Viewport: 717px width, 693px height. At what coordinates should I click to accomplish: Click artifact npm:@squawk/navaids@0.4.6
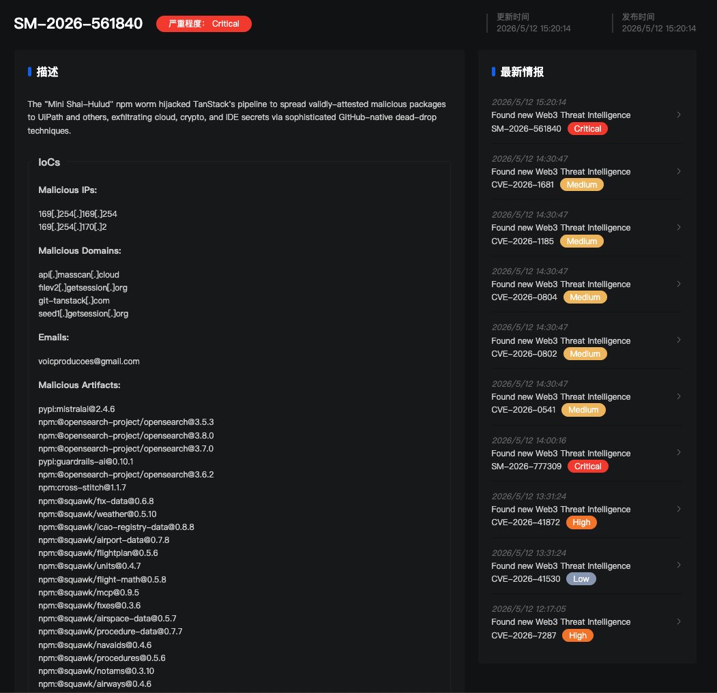point(95,645)
